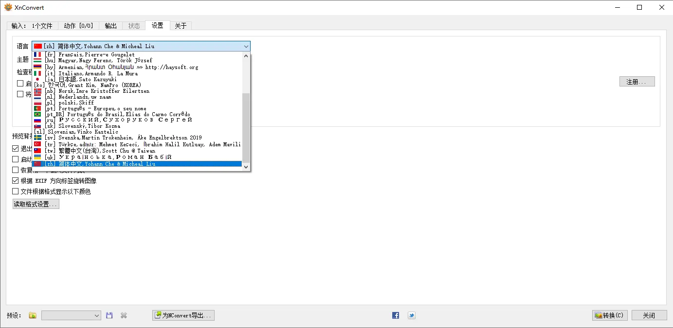Switch to the 动作 [0/0] tab
The width and height of the screenshot is (673, 328).
tap(78, 26)
